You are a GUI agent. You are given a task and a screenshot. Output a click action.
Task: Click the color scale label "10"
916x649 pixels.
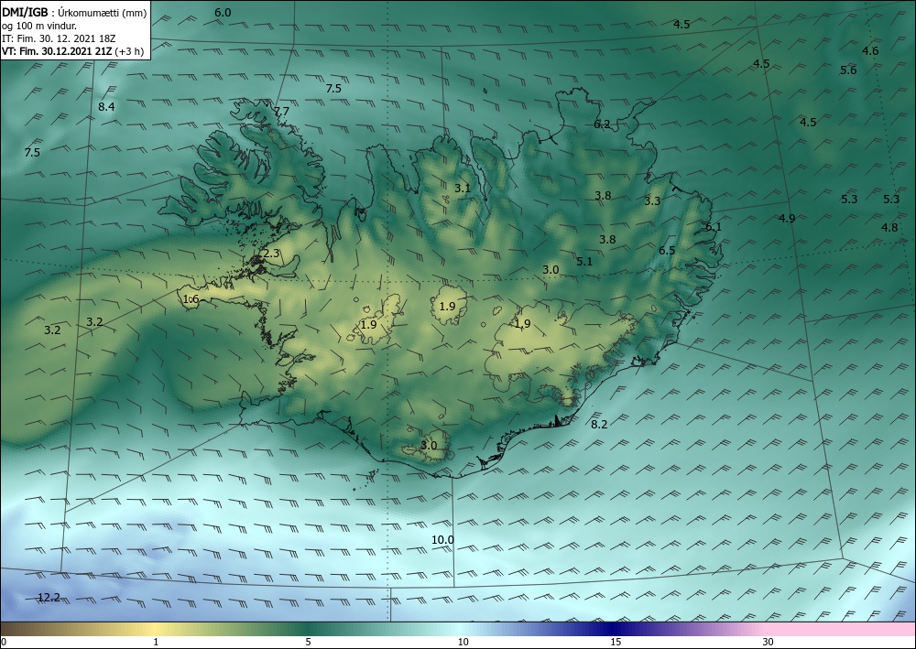463,643
